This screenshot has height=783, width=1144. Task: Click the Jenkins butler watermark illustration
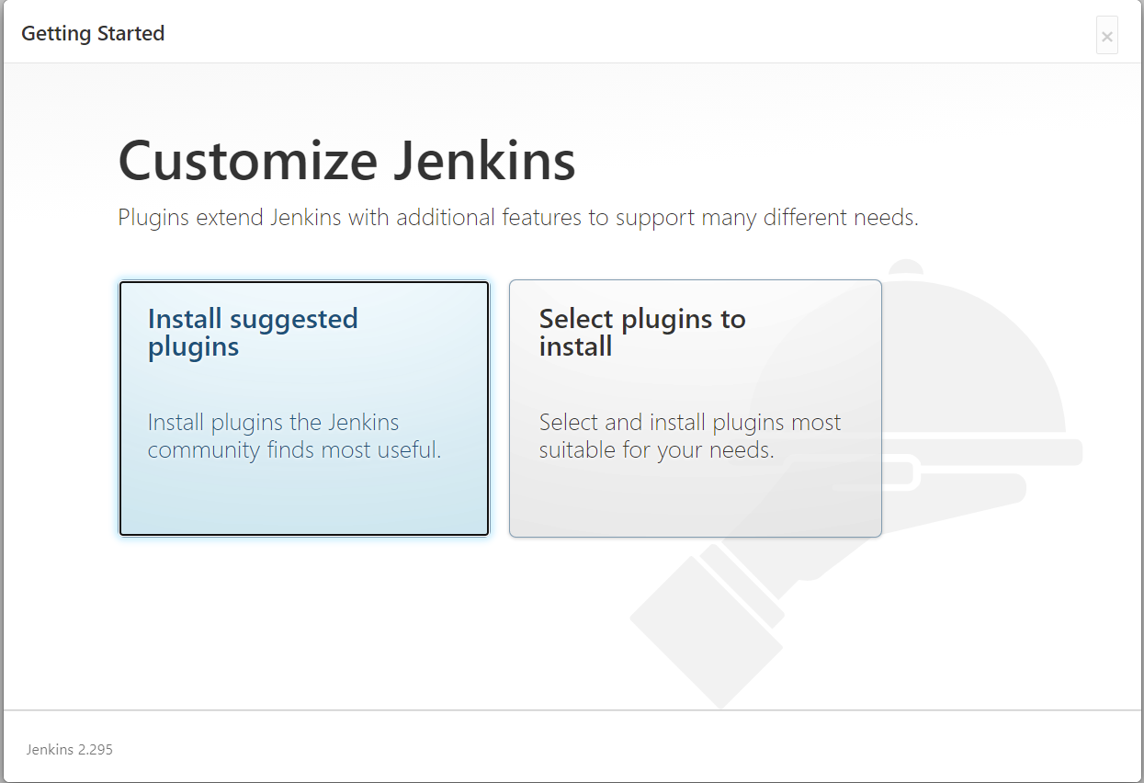coord(856,484)
